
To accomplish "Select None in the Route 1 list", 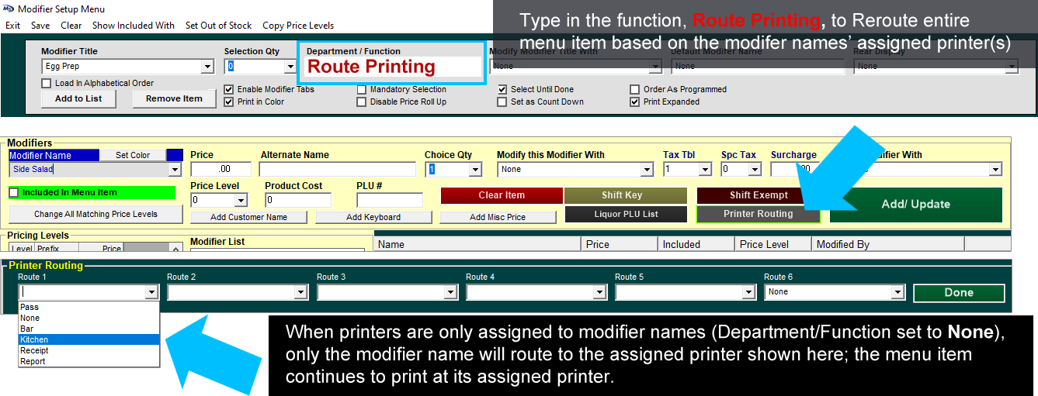I will click(89, 318).
